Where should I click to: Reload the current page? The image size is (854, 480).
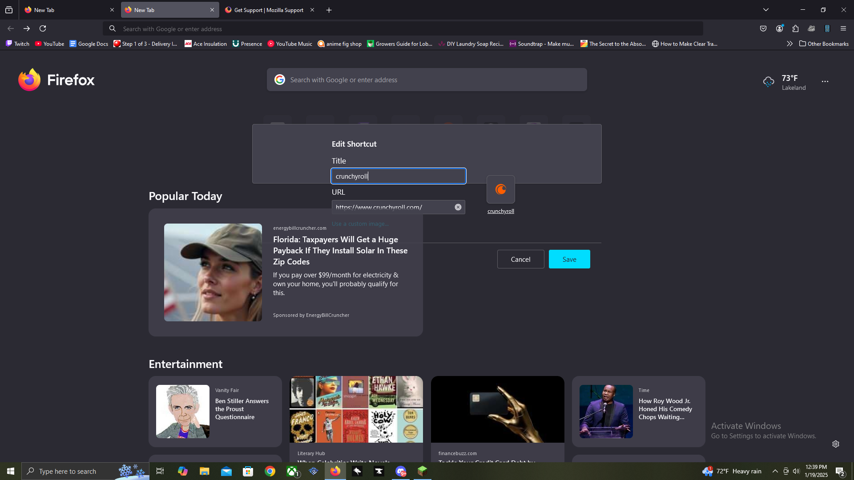43,28
